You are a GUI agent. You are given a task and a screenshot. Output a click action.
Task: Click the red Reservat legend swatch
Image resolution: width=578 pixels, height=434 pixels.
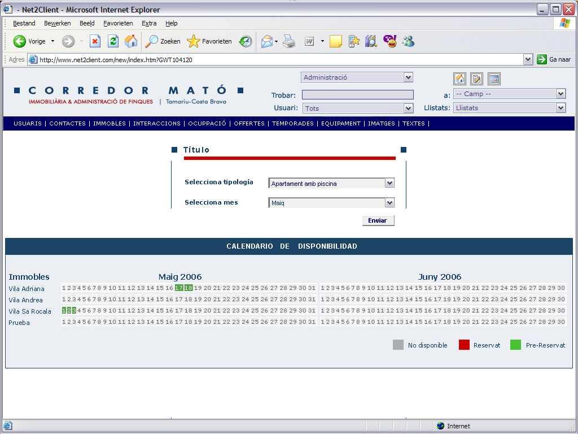coord(464,345)
